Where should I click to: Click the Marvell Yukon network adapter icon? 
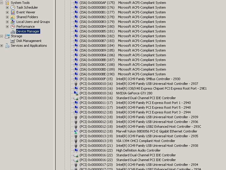pyautogui.click(x=76, y=131)
